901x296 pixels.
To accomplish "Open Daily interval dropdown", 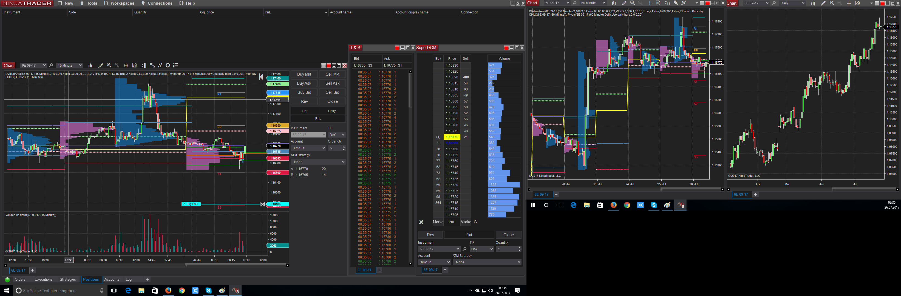I will pos(792,3).
